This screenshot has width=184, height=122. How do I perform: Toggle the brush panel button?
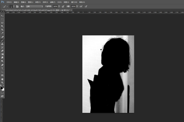(17, 6)
